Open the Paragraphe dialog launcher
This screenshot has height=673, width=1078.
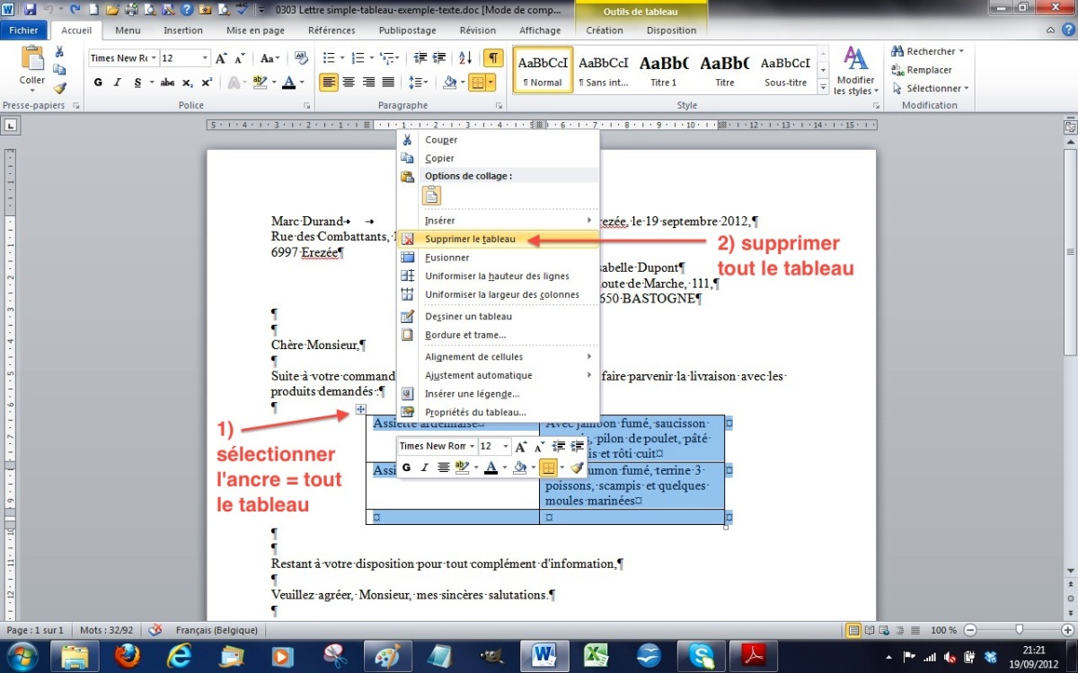tap(499, 106)
